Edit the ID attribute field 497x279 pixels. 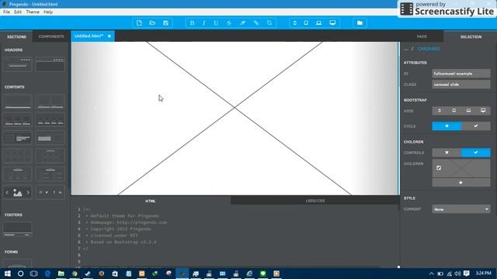pos(461,74)
